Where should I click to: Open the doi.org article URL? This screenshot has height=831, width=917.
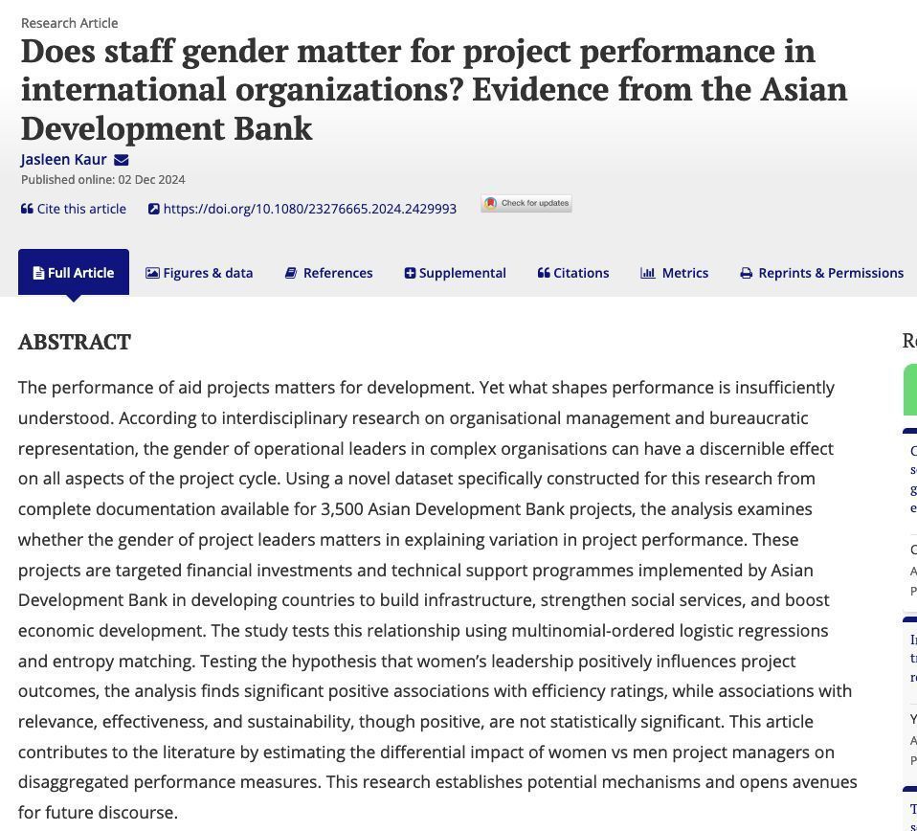click(x=310, y=209)
